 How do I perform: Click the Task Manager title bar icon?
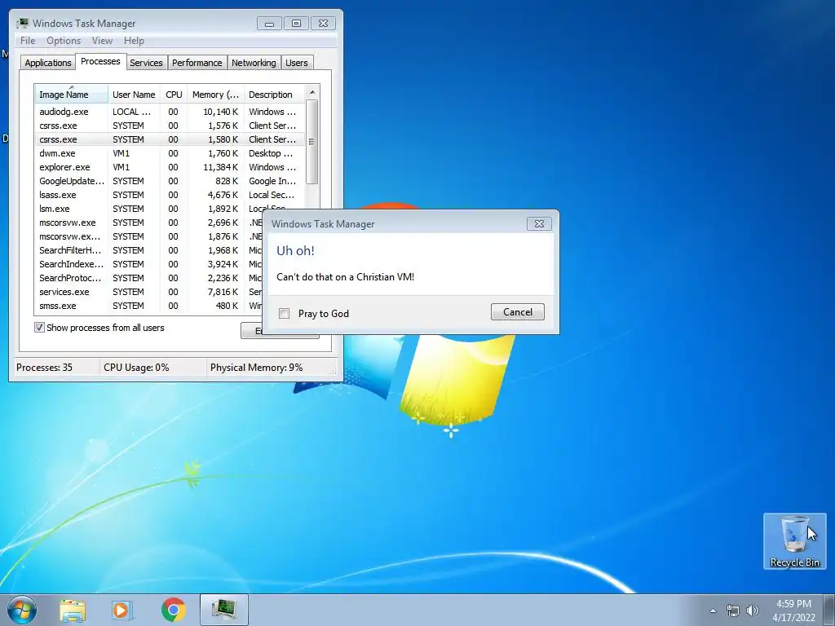click(22, 24)
